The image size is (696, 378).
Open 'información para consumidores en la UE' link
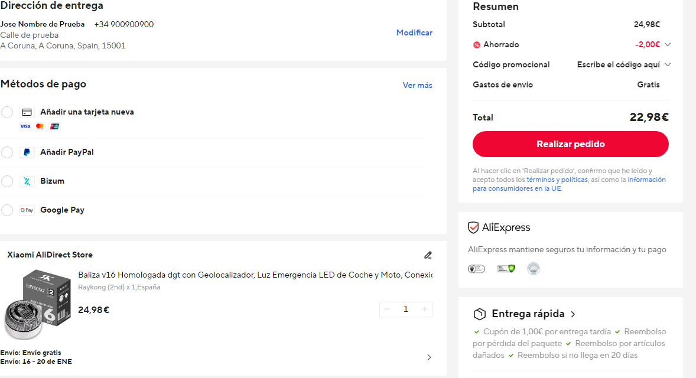(569, 184)
